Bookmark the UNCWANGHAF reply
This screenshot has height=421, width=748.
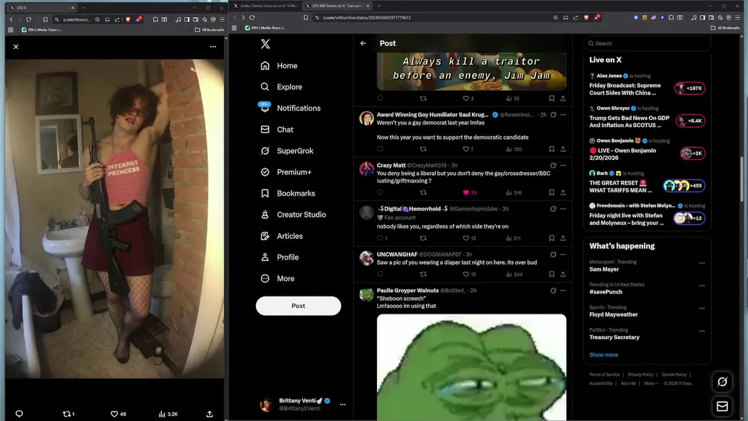pyautogui.click(x=552, y=274)
